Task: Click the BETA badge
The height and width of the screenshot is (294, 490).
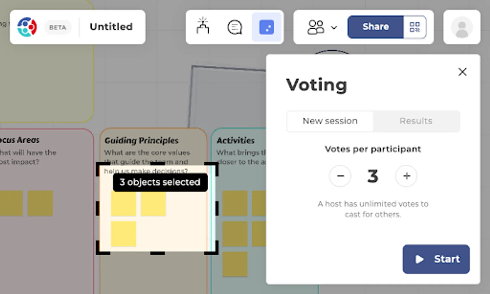Action: click(x=58, y=27)
